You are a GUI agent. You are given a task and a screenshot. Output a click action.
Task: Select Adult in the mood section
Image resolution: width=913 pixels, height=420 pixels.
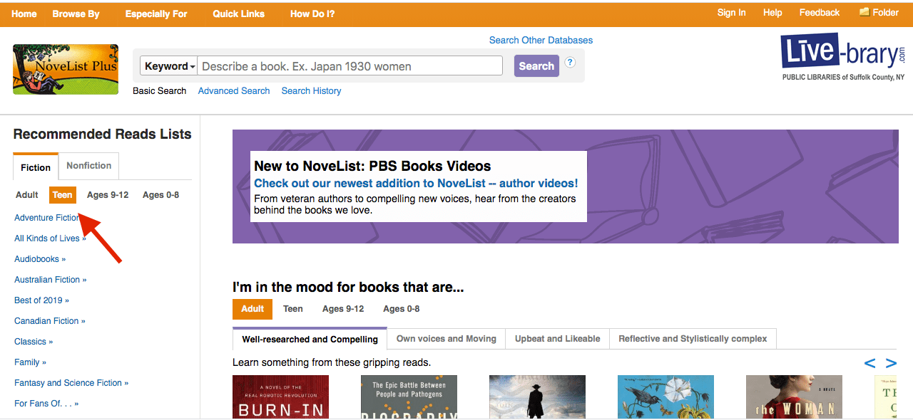[253, 309]
